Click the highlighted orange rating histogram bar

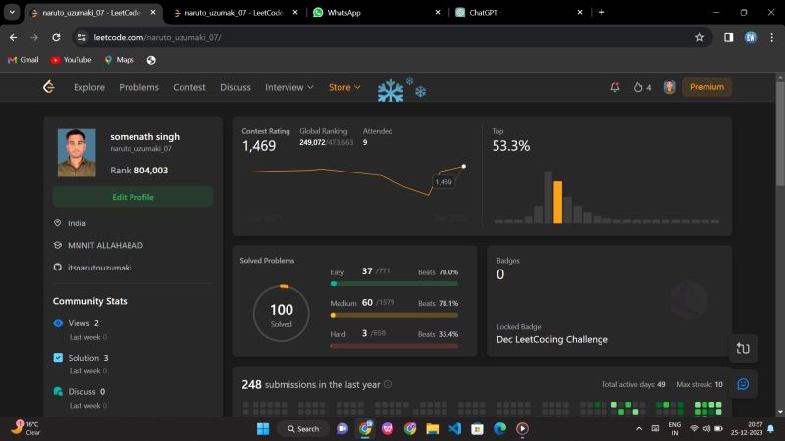(x=557, y=203)
